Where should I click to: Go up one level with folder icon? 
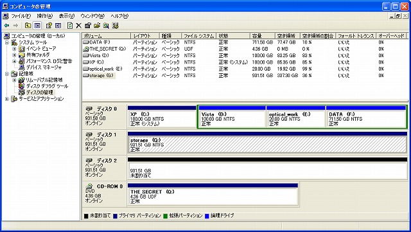(28, 26)
